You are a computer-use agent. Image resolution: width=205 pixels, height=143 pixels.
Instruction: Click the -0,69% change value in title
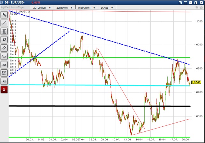[35, 3]
